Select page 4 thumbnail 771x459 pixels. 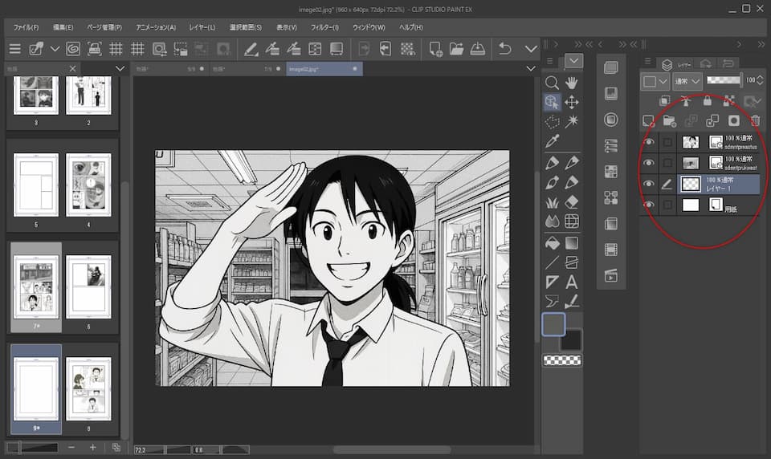[88, 185]
